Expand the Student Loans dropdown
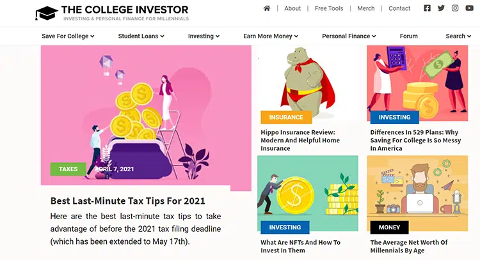Image resolution: width=480 pixels, height=260 pixels. (x=141, y=36)
